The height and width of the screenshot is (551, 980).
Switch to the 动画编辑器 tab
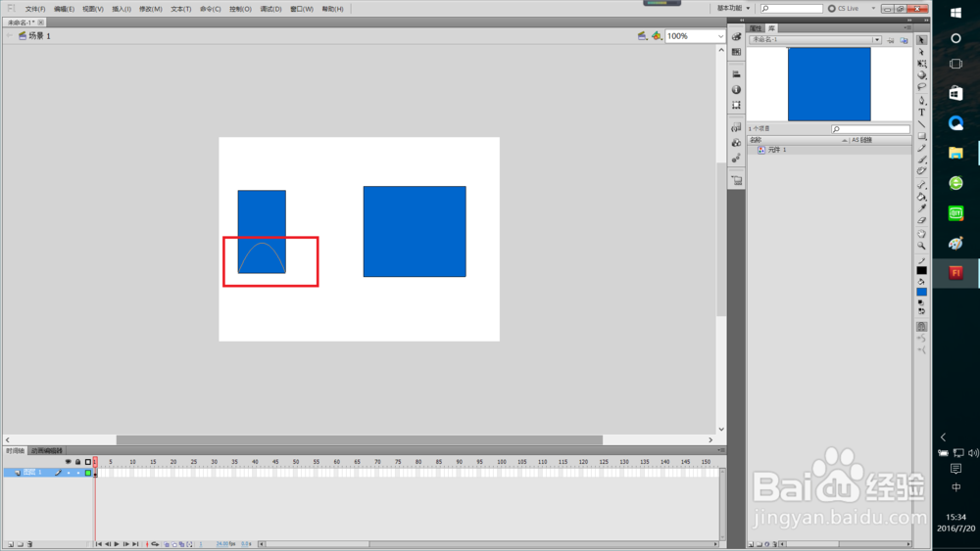coord(47,450)
